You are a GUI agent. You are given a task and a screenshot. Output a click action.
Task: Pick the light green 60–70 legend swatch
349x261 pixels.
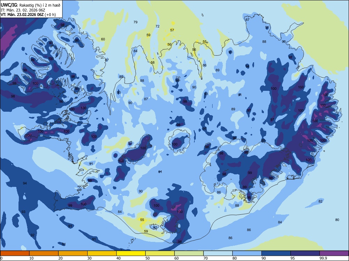coord(189,253)
